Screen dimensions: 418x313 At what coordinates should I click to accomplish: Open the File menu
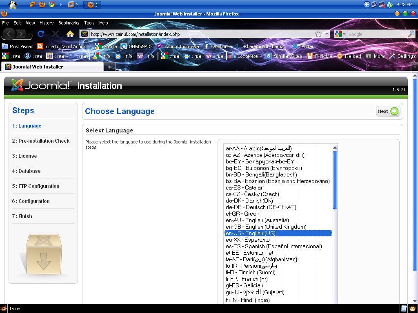pyautogui.click(x=5, y=23)
